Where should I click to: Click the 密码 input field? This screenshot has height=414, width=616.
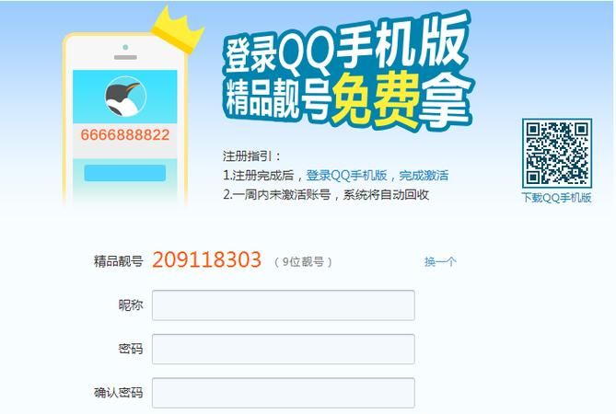point(284,350)
